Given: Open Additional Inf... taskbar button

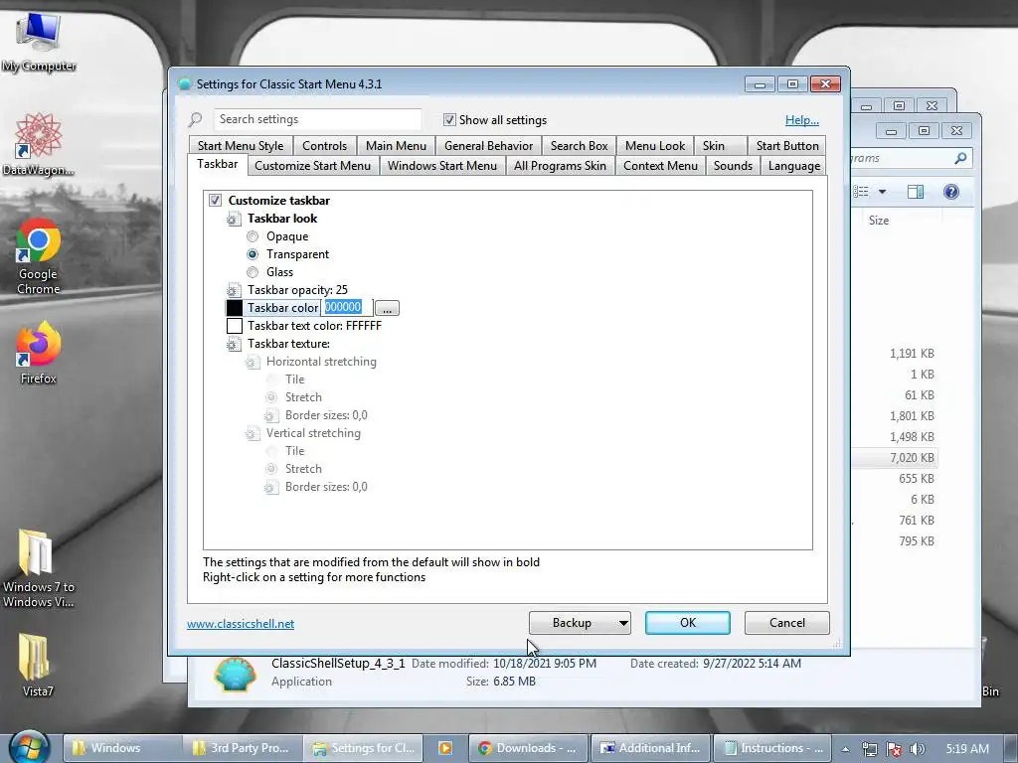Looking at the screenshot, I should tap(651, 748).
